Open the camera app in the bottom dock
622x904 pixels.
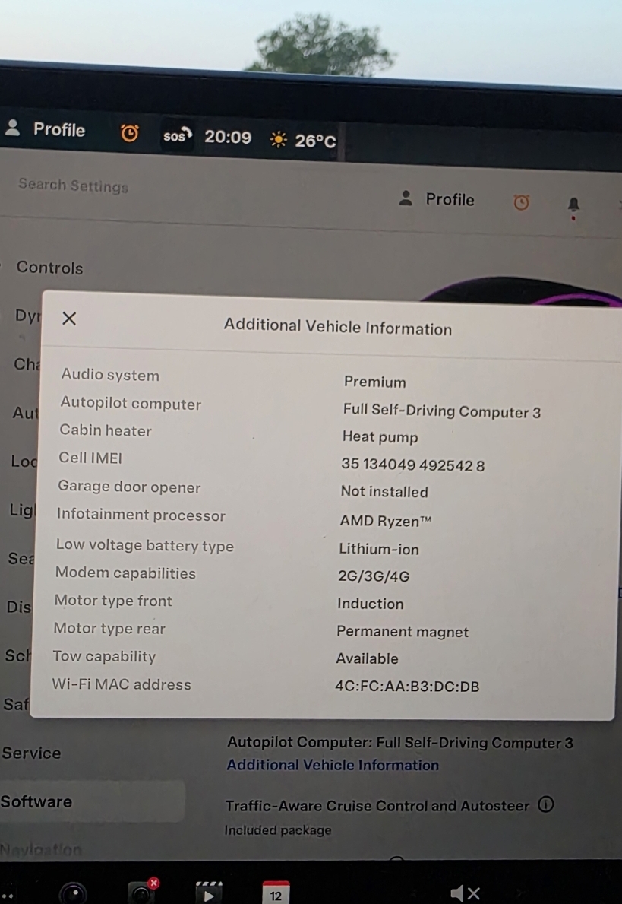73,893
